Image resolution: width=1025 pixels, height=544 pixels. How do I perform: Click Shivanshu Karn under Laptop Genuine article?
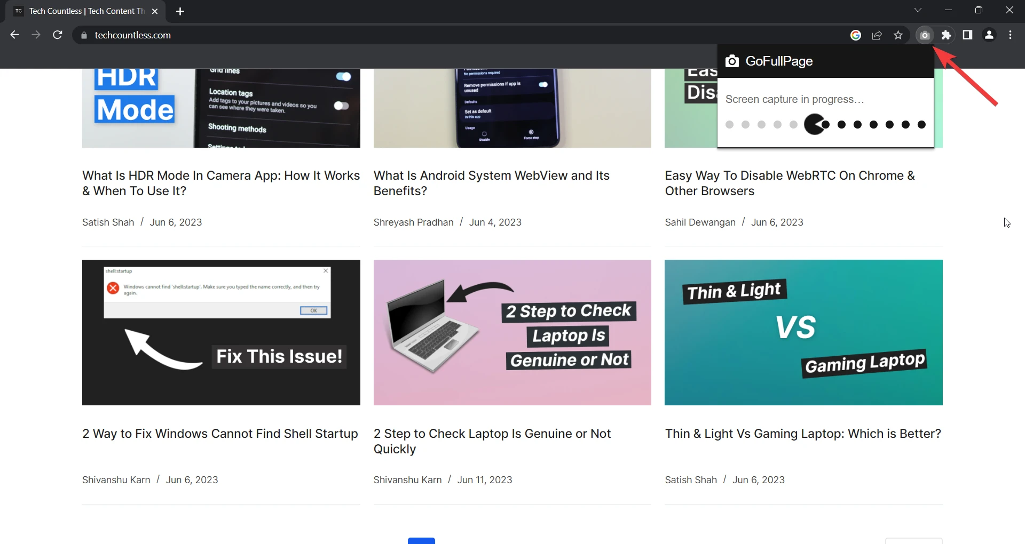coord(408,480)
